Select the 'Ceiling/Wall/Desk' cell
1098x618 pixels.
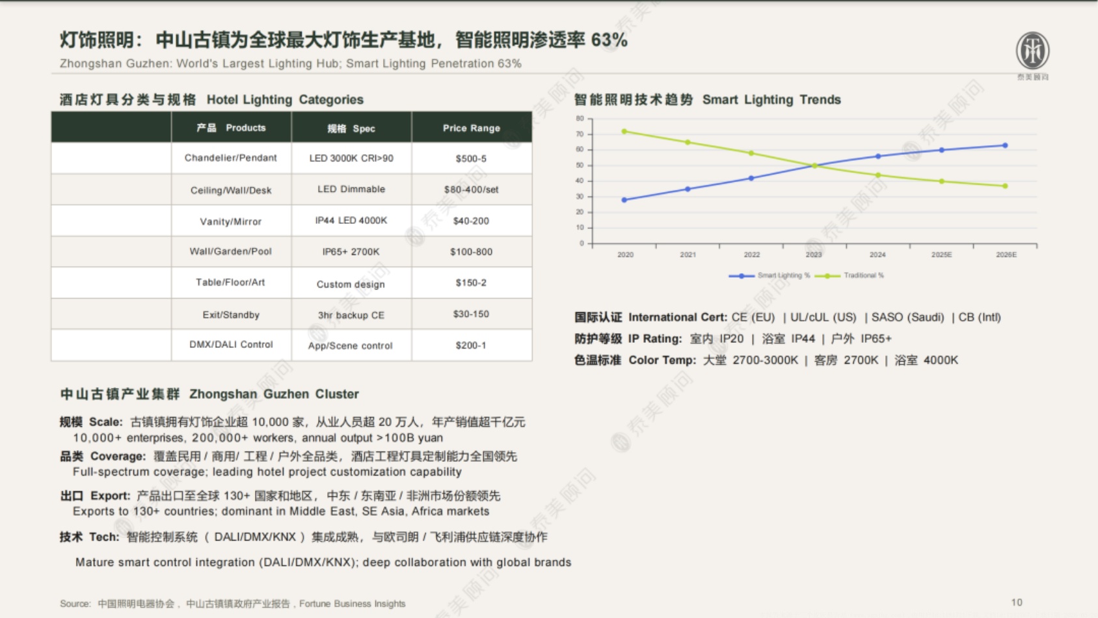tap(231, 190)
